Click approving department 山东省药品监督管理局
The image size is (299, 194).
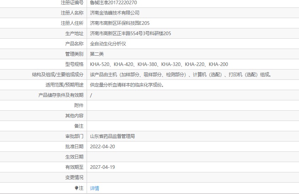112,136
